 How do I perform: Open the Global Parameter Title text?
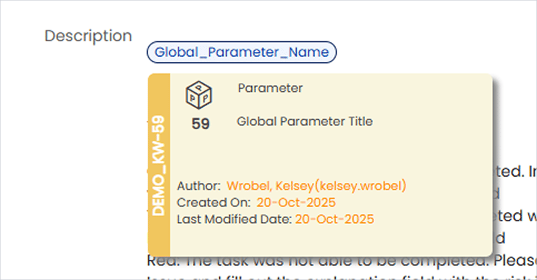[x=305, y=121]
